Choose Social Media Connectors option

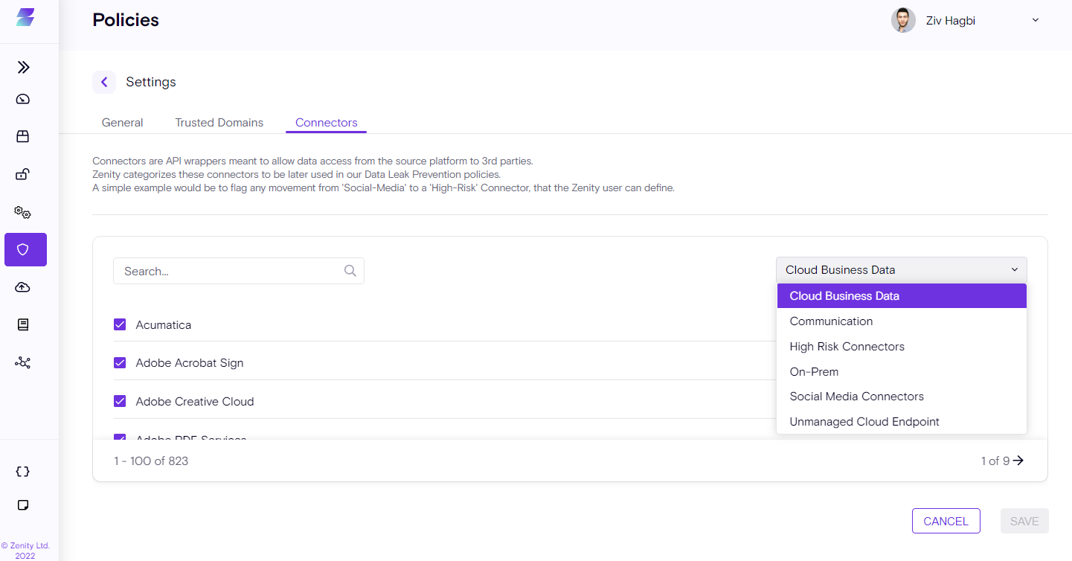pos(856,397)
